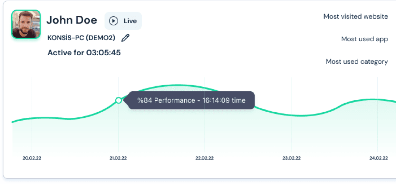Select the 21.02.22 date label

click(x=118, y=158)
